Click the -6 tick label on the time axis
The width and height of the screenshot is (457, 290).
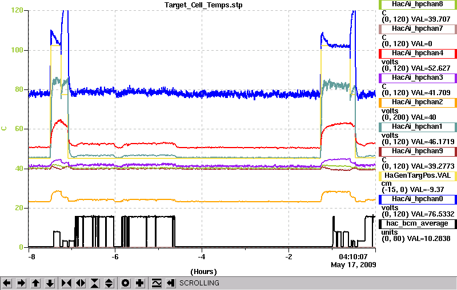(x=115, y=257)
